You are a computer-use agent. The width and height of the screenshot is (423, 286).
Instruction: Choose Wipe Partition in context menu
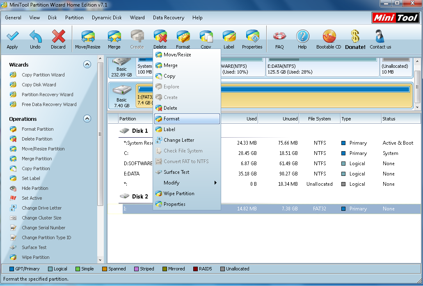point(187,194)
